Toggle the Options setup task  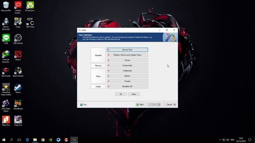coord(127,76)
